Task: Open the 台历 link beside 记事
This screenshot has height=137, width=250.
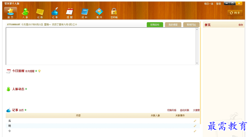Action: tap(22, 110)
